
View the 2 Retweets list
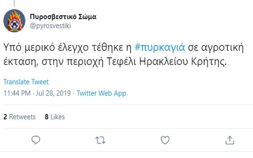coord(20,117)
